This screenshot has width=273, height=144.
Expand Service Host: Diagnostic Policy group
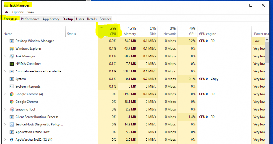tap(5, 124)
